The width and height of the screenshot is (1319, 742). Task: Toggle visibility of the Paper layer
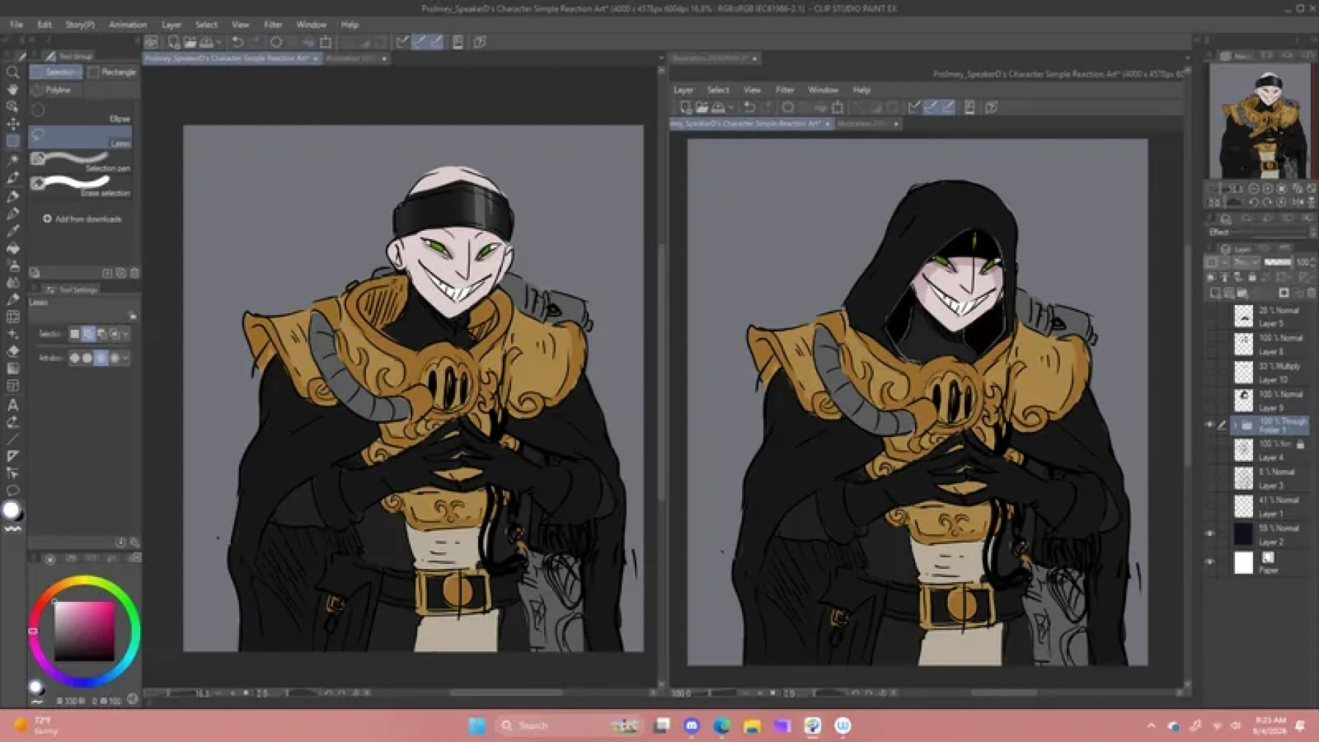coord(1210,562)
